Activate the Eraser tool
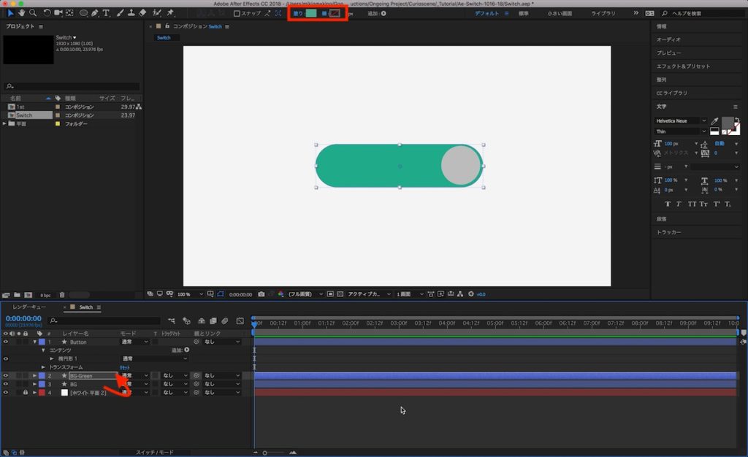The image size is (748, 457). pos(142,13)
